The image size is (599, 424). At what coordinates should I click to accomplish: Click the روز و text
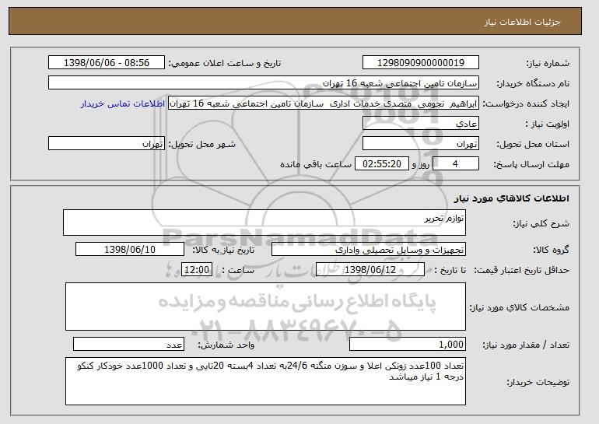(x=421, y=164)
